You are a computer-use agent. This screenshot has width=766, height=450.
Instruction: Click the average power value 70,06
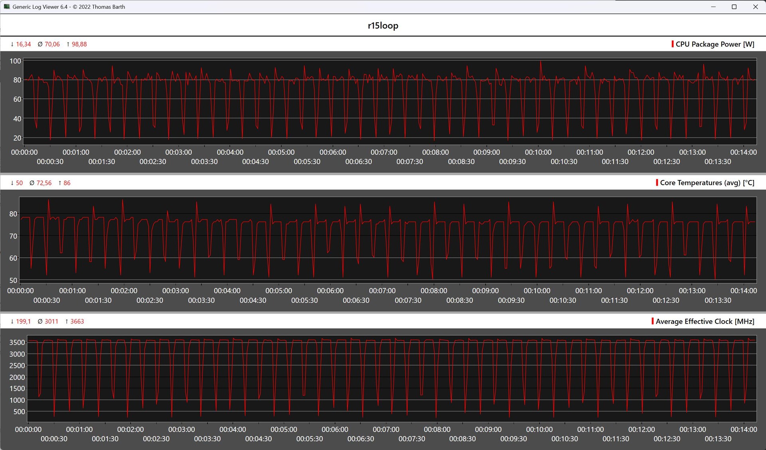coord(52,44)
